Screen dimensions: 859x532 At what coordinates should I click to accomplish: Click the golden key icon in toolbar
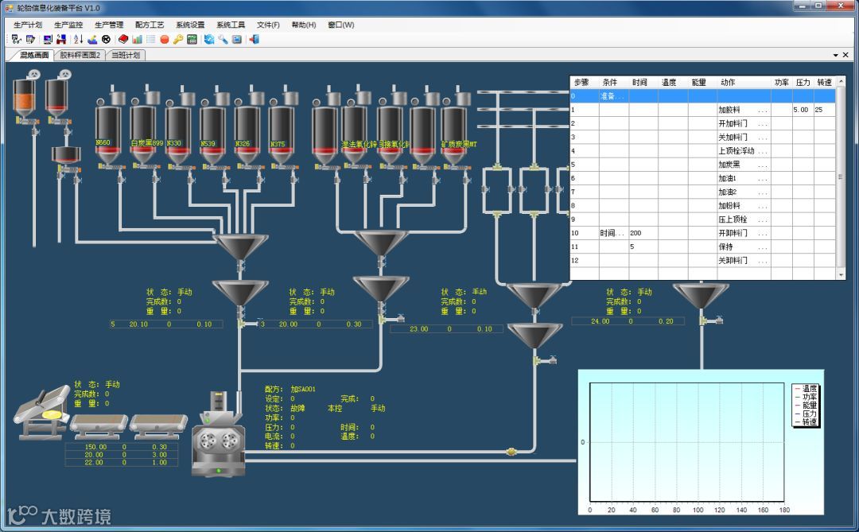(178, 39)
